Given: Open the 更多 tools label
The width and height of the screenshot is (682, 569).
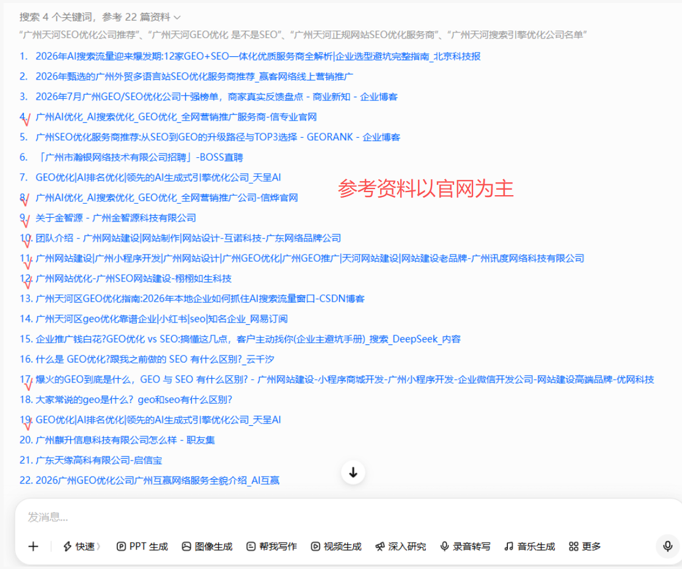Looking at the screenshot, I should 591,546.
